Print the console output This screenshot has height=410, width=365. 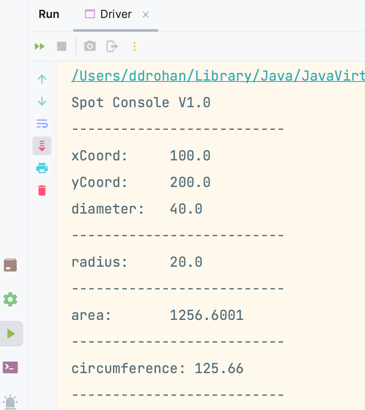tap(42, 168)
